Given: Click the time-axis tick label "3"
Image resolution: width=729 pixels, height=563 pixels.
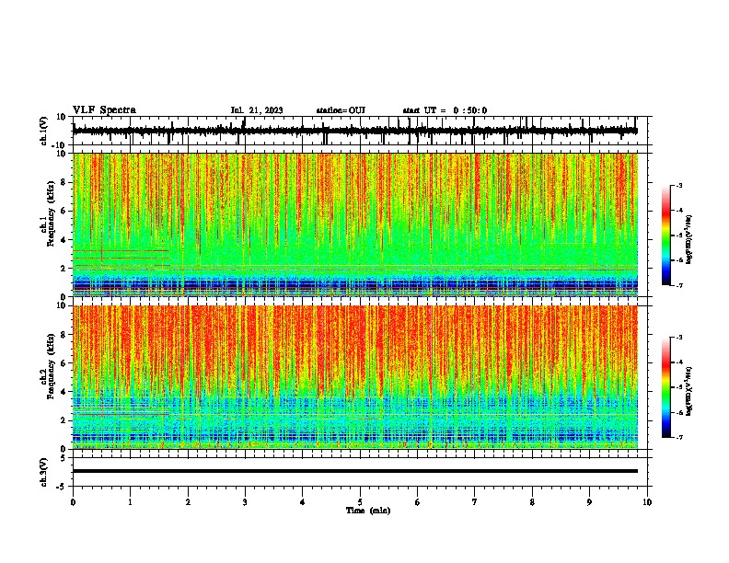Looking at the screenshot, I should [x=245, y=502].
